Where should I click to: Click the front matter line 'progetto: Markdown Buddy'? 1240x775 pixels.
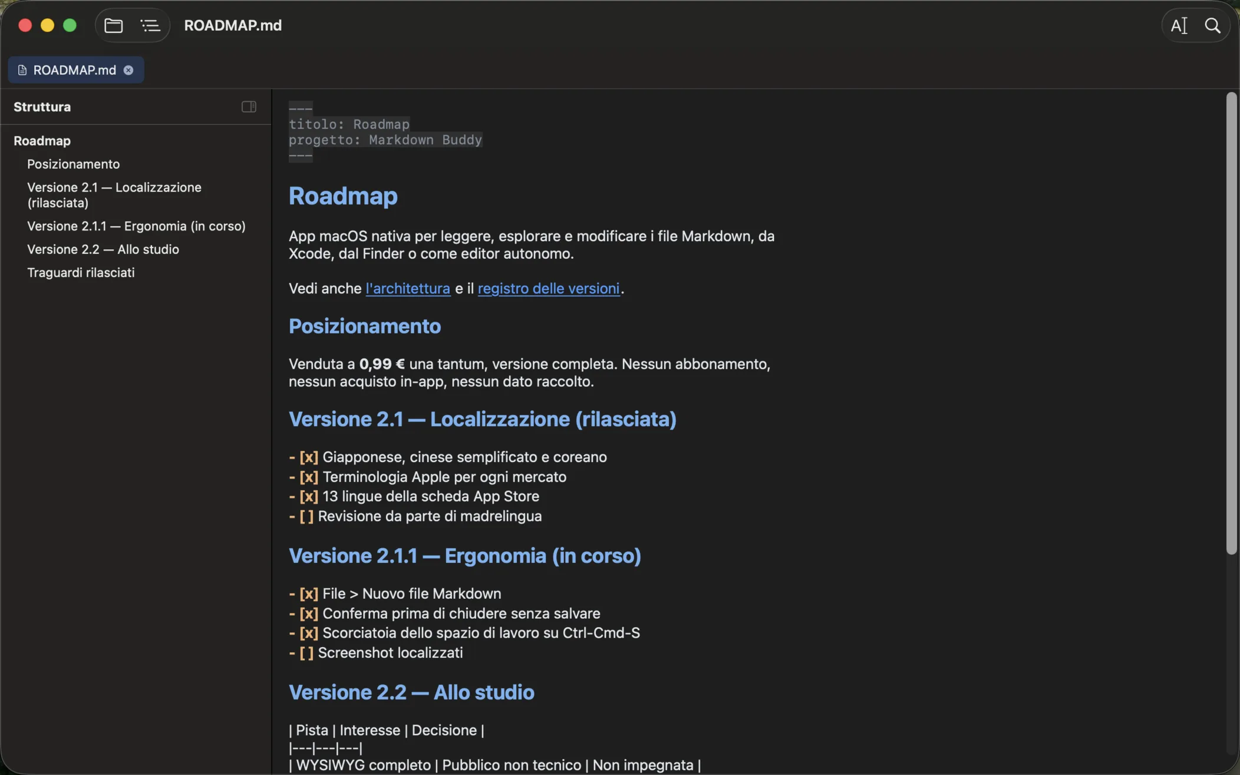click(385, 140)
